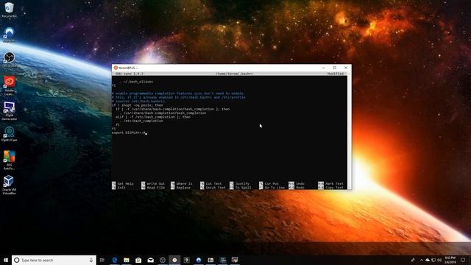Open the taskbar clock and date
The height and width of the screenshot is (265, 471).
pyautogui.click(x=450, y=260)
